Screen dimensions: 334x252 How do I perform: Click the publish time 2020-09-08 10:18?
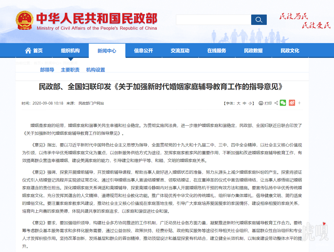pyautogui.click(x=48, y=103)
